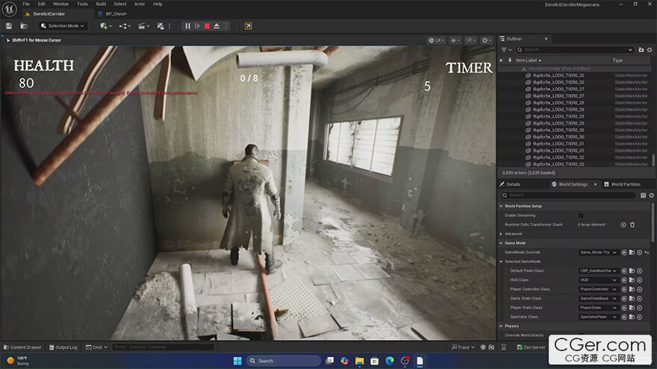Close the World Settings tab

(595, 184)
